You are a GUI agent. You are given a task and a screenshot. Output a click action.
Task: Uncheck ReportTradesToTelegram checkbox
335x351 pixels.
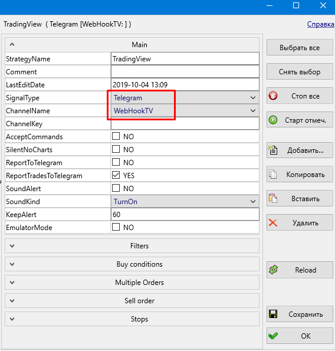point(116,175)
